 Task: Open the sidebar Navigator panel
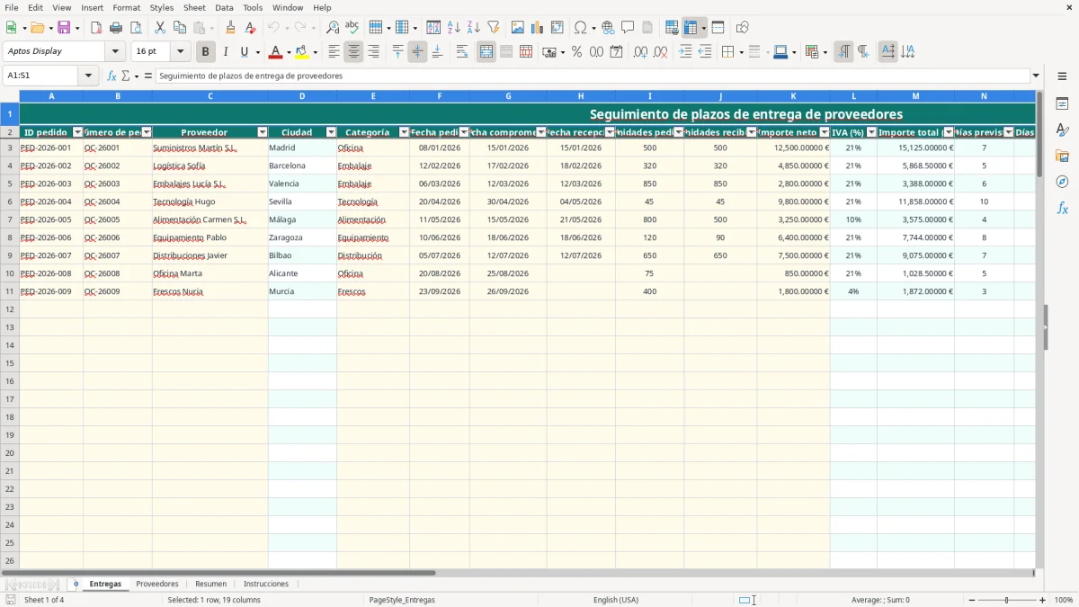pos(1062,183)
